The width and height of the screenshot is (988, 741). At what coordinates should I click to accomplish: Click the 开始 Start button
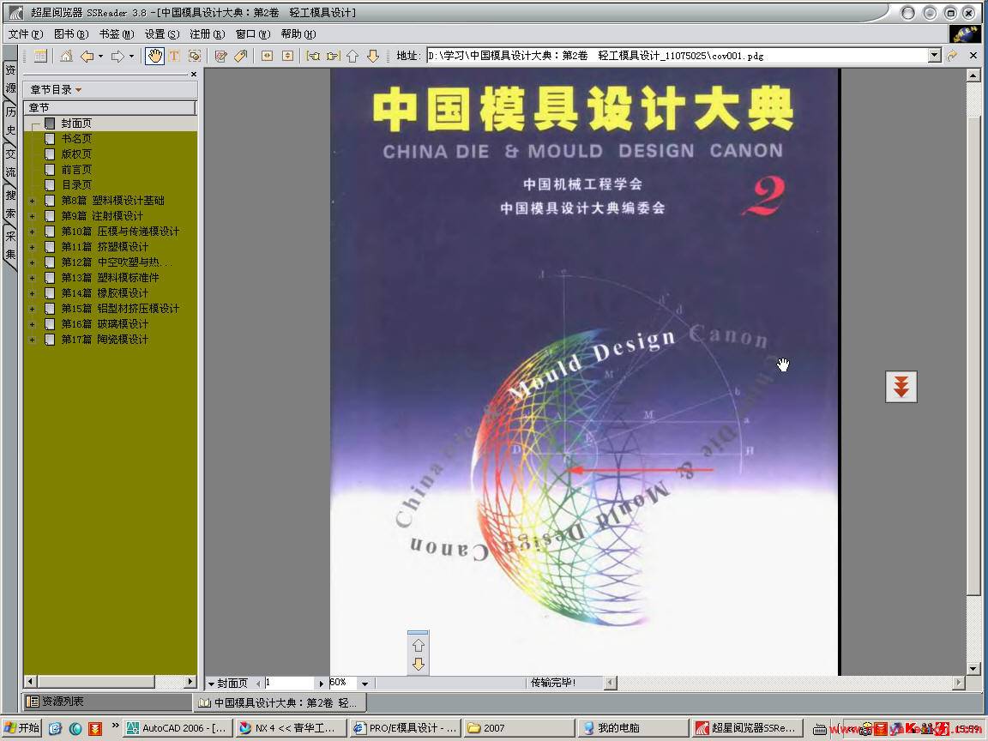click(x=21, y=728)
